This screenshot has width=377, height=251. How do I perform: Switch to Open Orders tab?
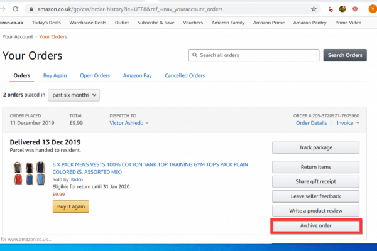pos(95,75)
